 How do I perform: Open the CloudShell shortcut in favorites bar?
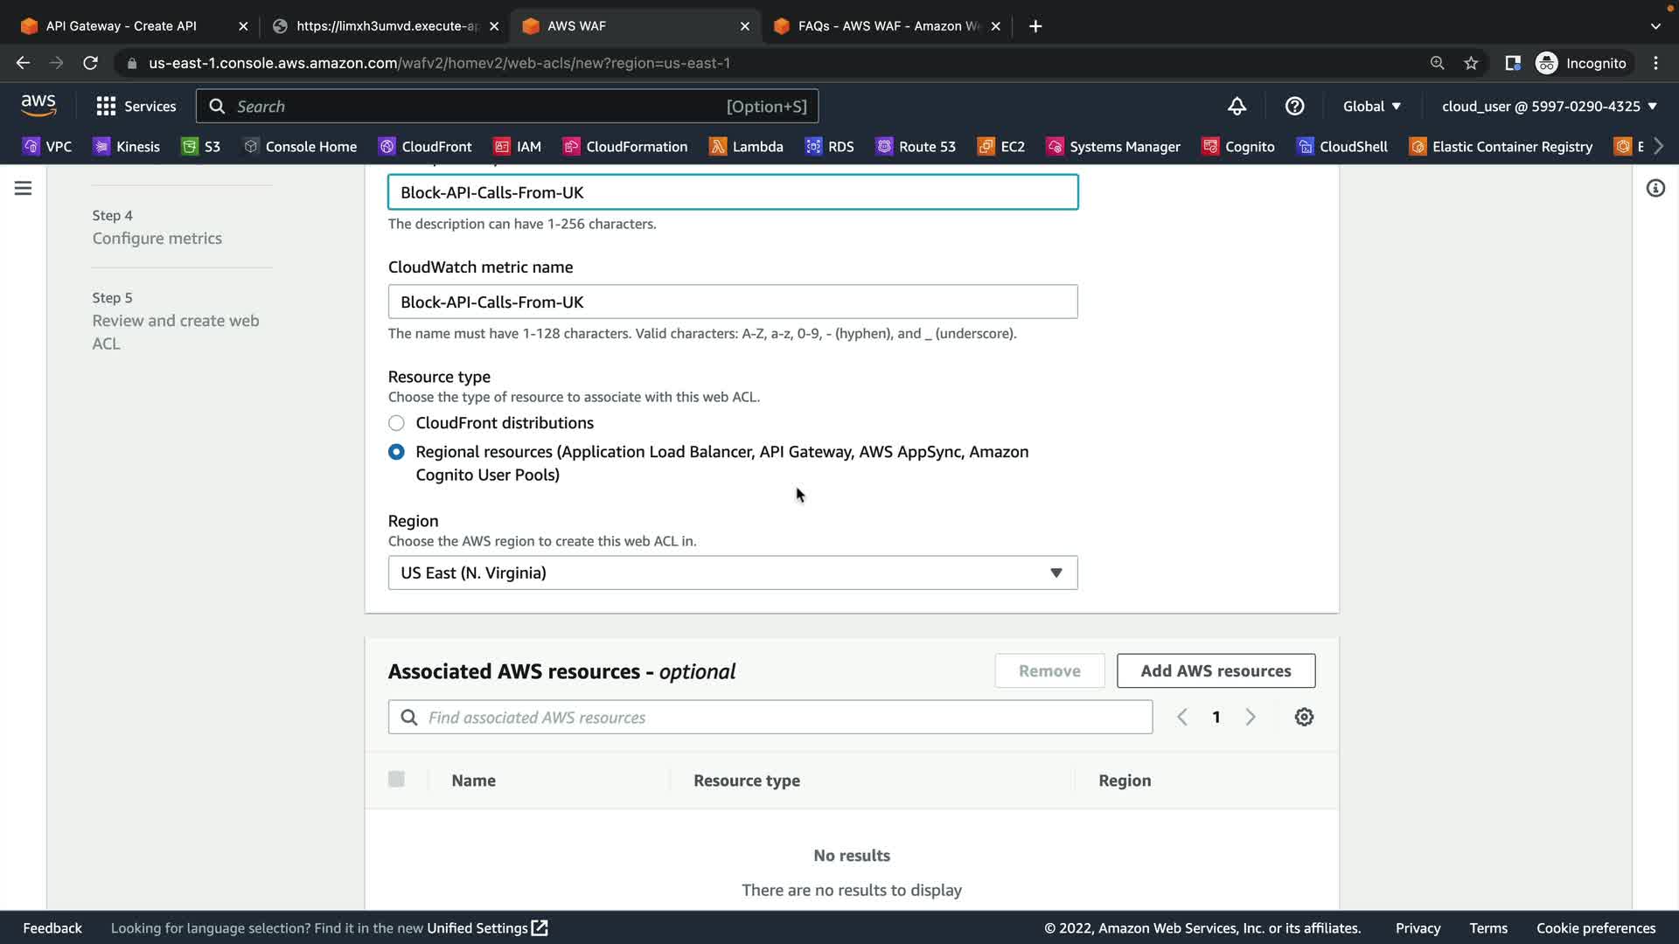click(1342, 146)
